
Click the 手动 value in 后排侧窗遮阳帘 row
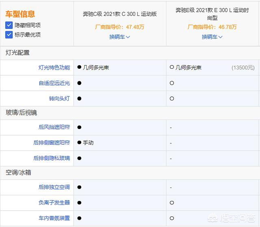(x=88, y=143)
